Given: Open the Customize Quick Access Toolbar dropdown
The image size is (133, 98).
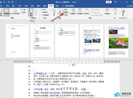Looking at the screenshot, I should coord(16,2).
